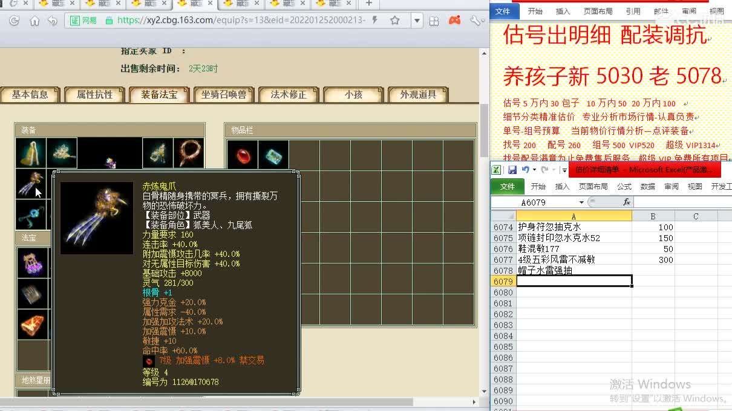Select Excel column B header

(x=653, y=216)
